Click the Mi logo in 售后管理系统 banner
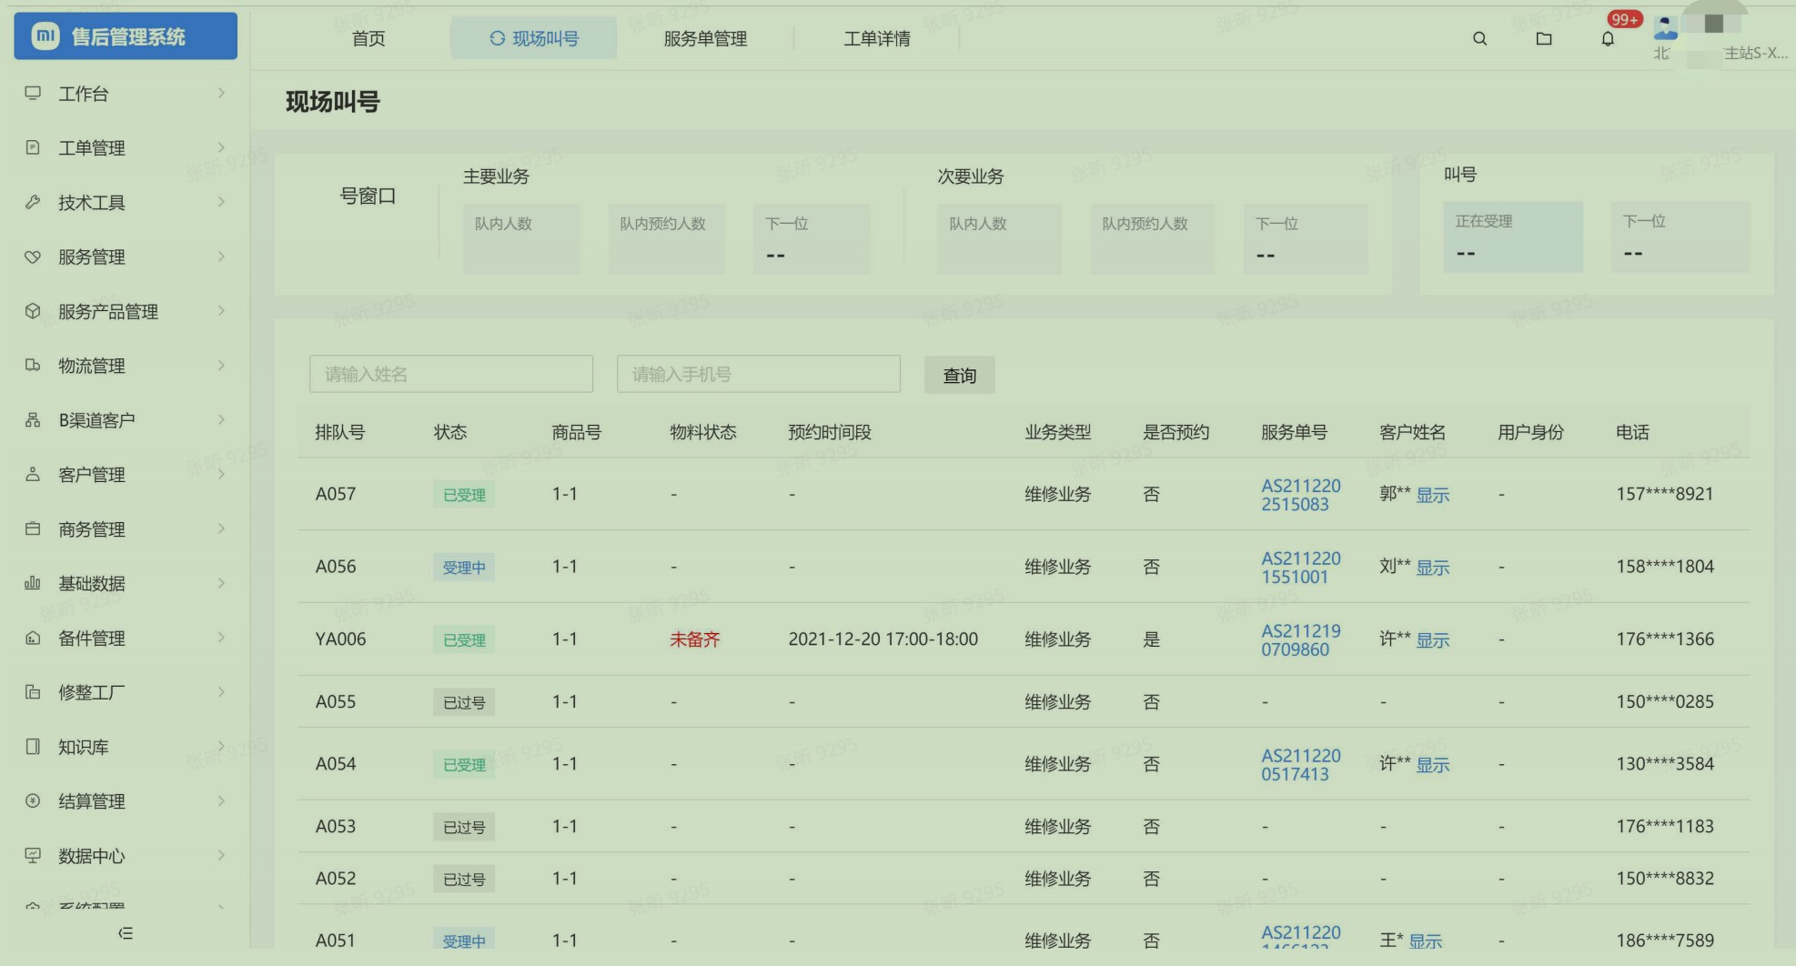The height and width of the screenshot is (966, 1796). coord(45,35)
